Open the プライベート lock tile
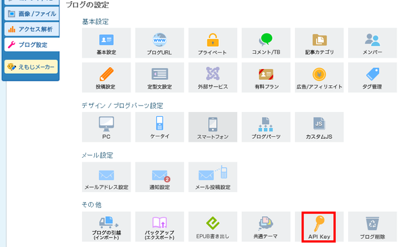Image resolution: width=404 pixels, height=247 pixels. point(213,43)
